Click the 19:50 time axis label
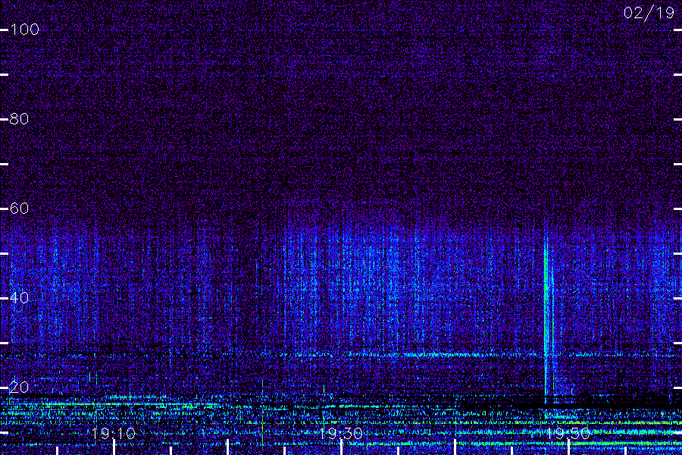 point(568,433)
